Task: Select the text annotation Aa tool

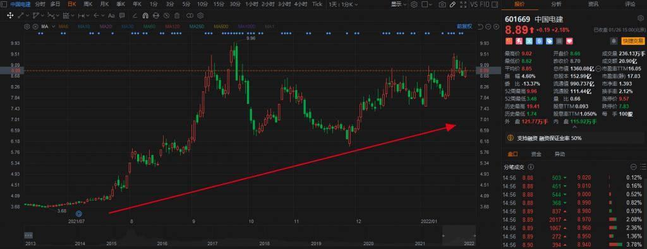Action: [111, 16]
